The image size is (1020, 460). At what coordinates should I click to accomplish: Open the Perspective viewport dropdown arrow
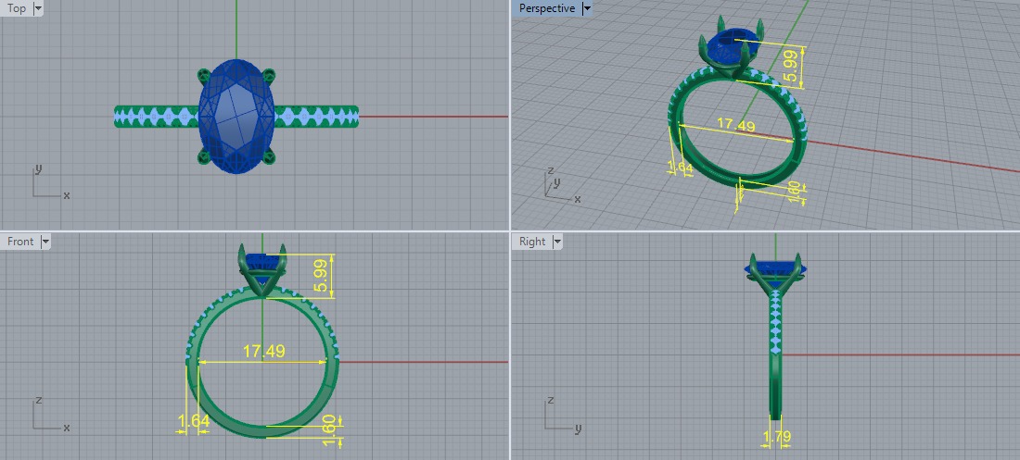tap(587, 8)
